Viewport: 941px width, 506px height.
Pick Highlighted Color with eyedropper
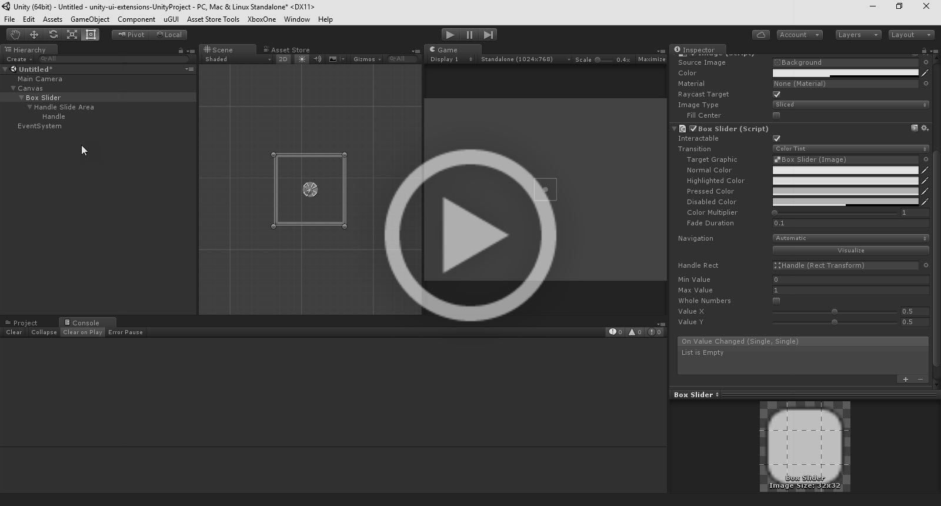pos(925,181)
